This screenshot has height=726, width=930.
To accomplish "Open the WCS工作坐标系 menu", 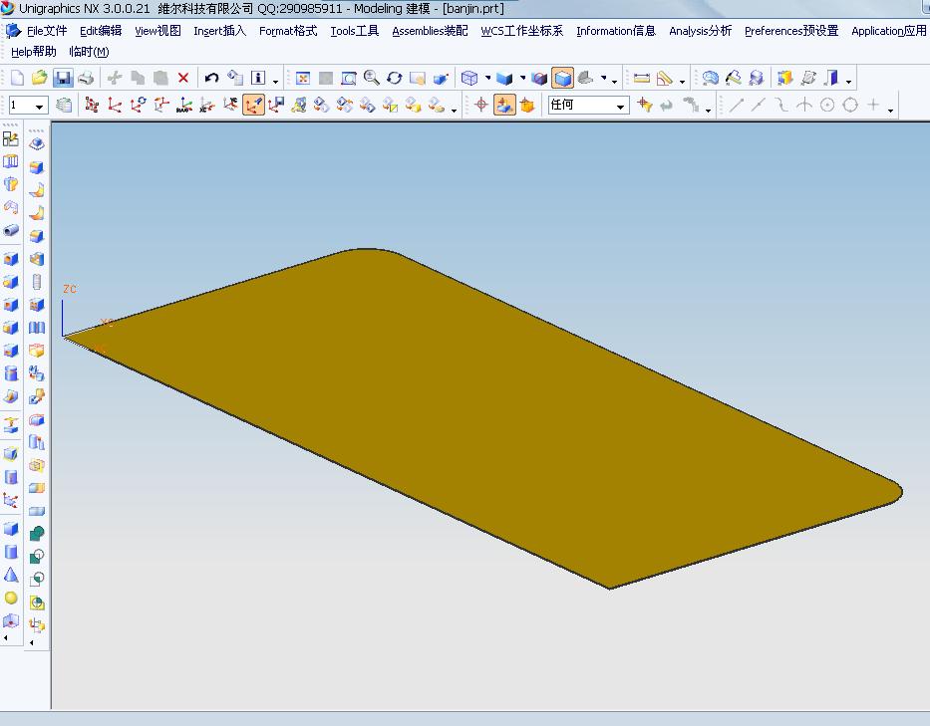I will [x=521, y=31].
